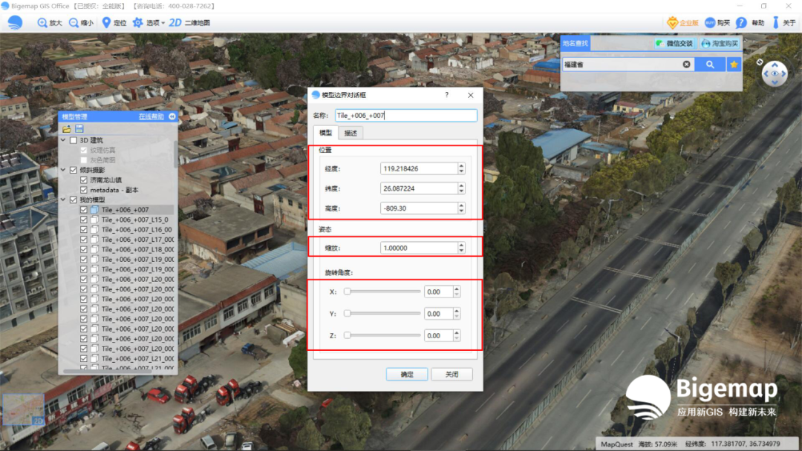Viewport: 802px width, 451px height.
Task: Switch to 2D 二维地图 view
Action: click(x=190, y=23)
